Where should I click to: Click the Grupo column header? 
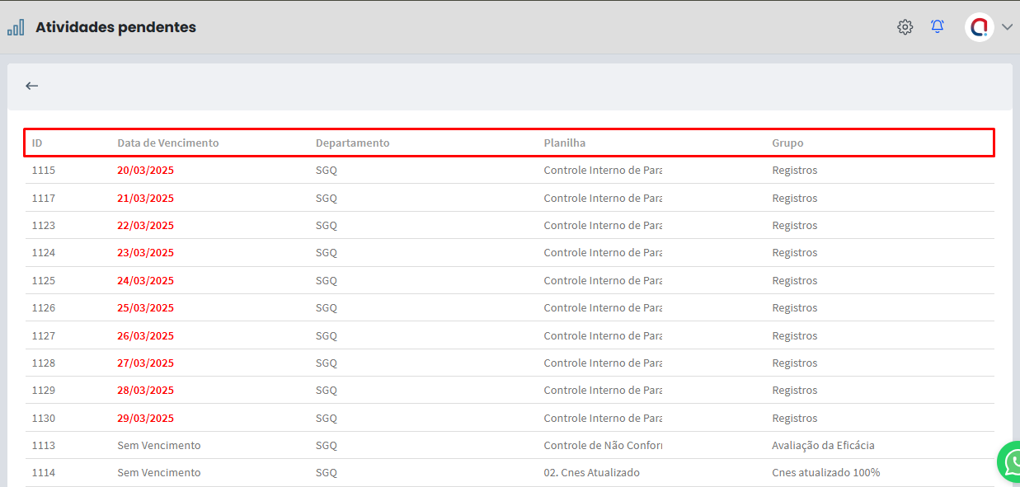(787, 143)
